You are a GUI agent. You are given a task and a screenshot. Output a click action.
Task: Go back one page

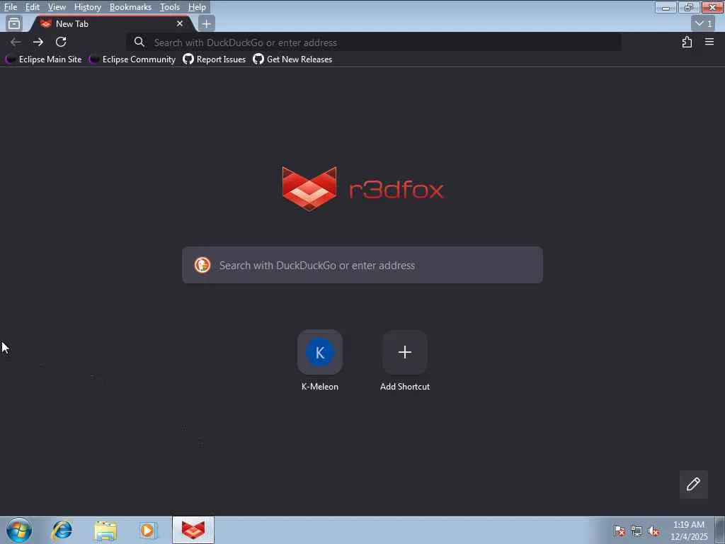[16, 42]
